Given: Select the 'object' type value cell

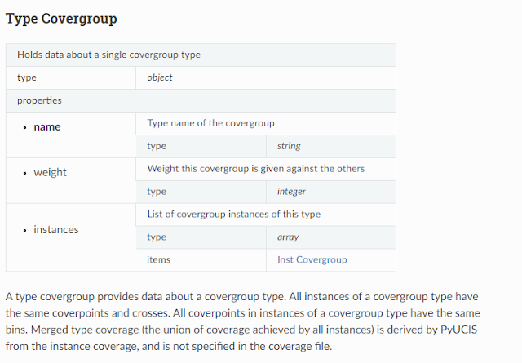Looking at the screenshot, I should 160,77.
